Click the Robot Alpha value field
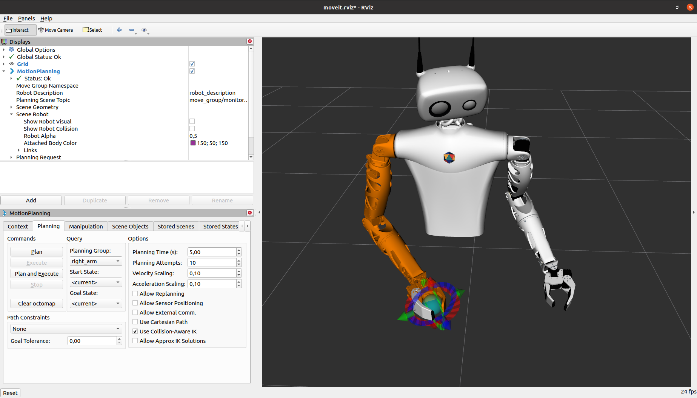The height and width of the screenshot is (398, 697). click(218, 136)
